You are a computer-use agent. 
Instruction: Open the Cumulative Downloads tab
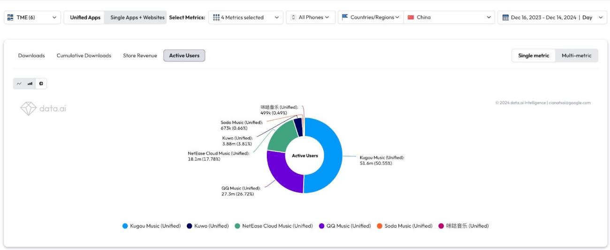click(84, 55)
